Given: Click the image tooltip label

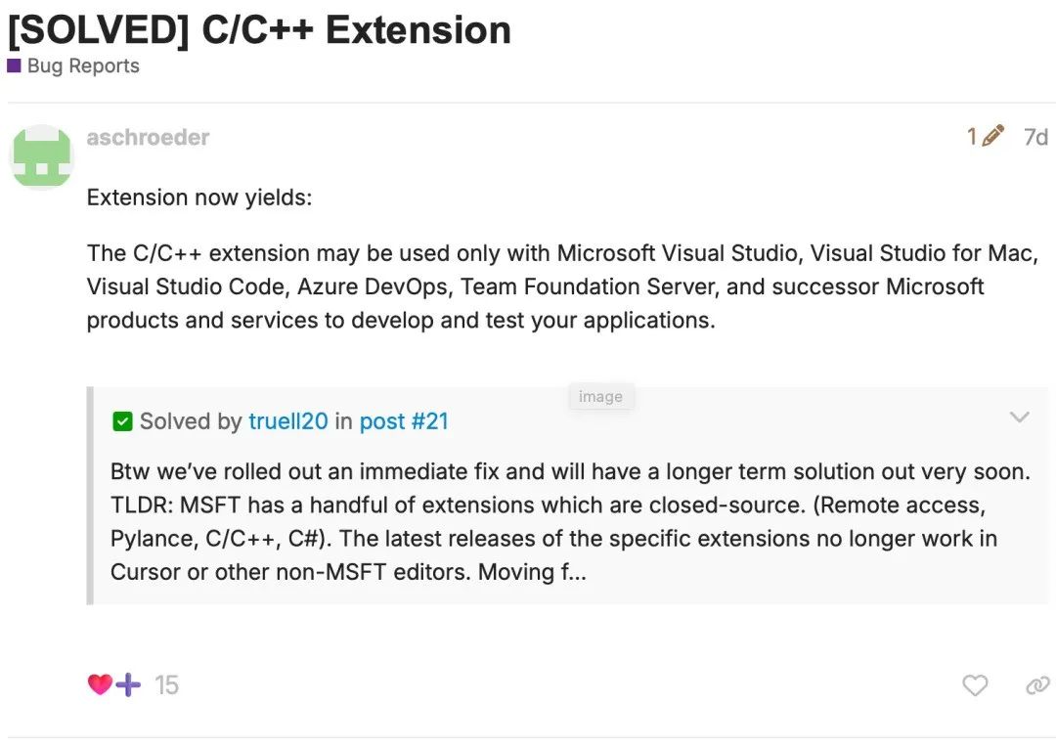Looking at the screenshot, I should (600, 396).
